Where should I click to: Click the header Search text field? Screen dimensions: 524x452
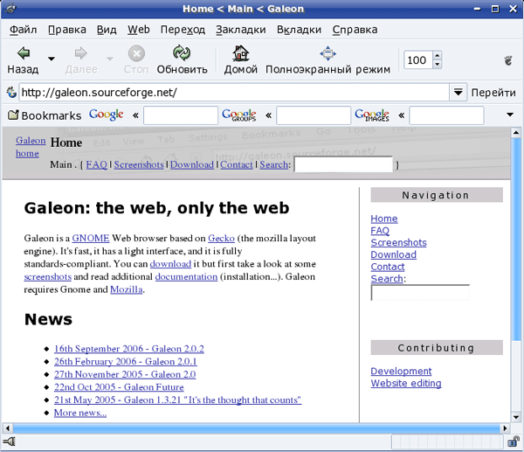(x=343, y=164)
